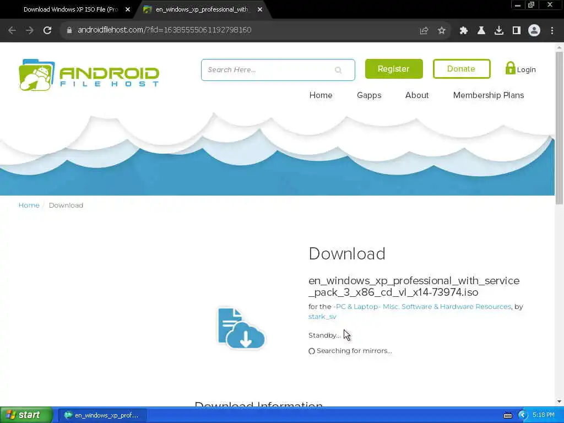Open Membership Plans menu item
The height and width of the screenshot is (423, 564).
coord(489,95)
